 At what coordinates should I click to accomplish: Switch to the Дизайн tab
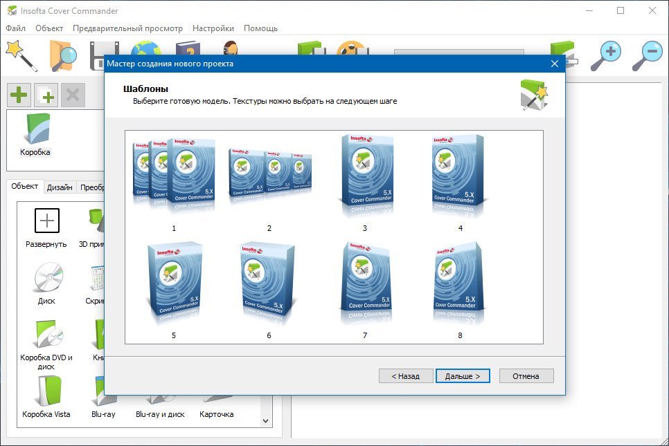pos(60,187)
